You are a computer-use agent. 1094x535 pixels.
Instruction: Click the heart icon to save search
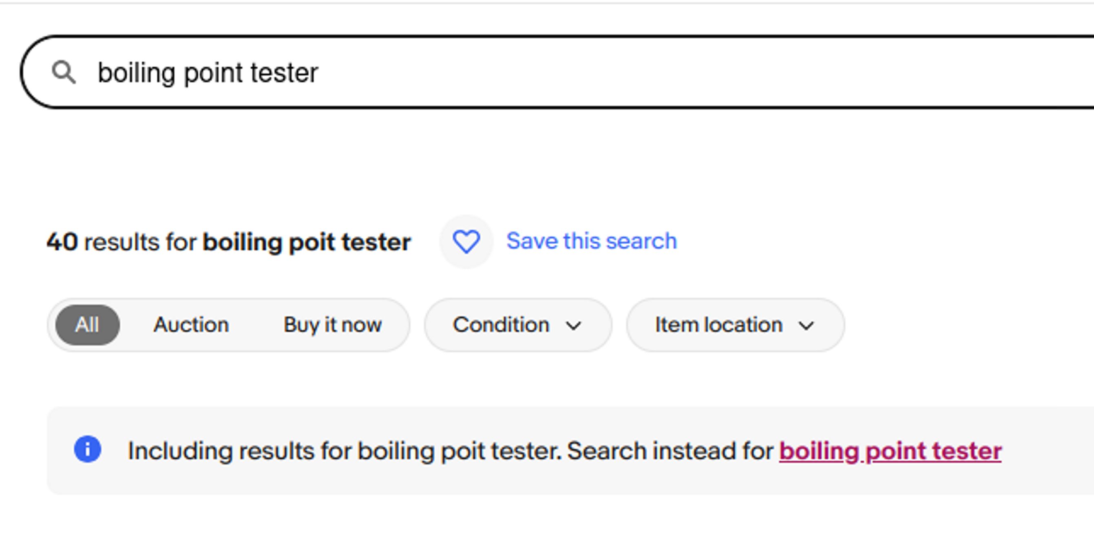[466, 241]
